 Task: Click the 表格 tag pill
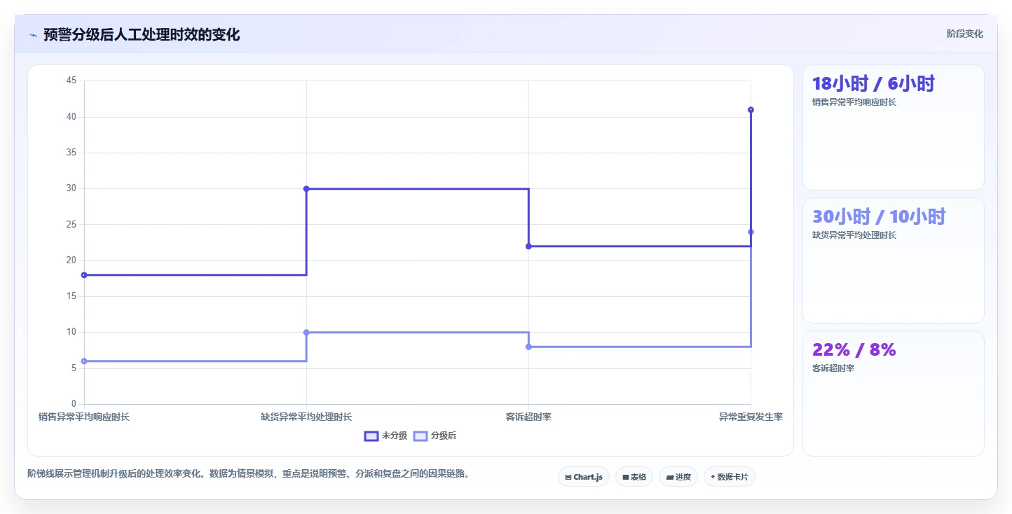coord(634,477)
